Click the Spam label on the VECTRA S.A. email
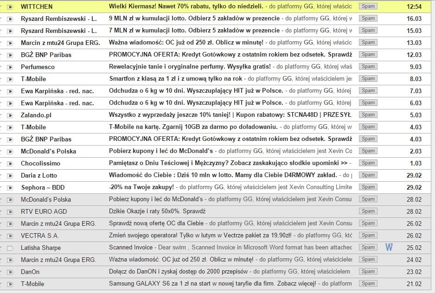This screenshot has width=435, height=293. pyautogui.click(x=368, y=236)
